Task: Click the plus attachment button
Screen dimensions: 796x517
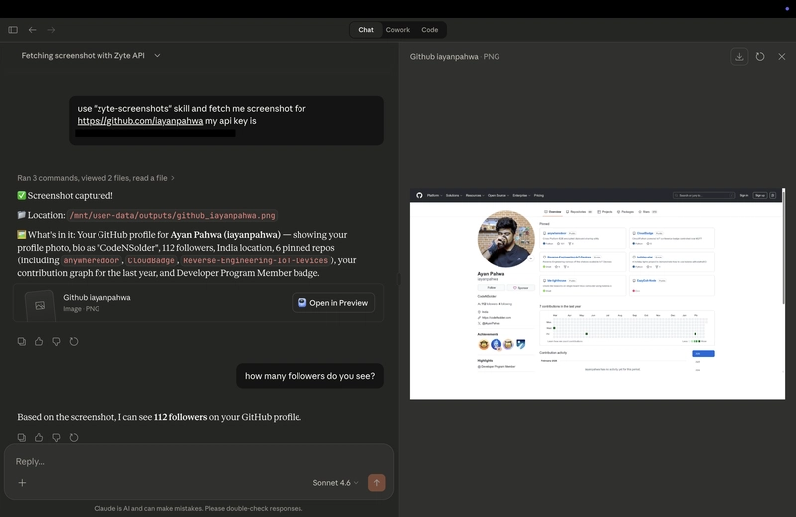Action: [x=22, y=483]
